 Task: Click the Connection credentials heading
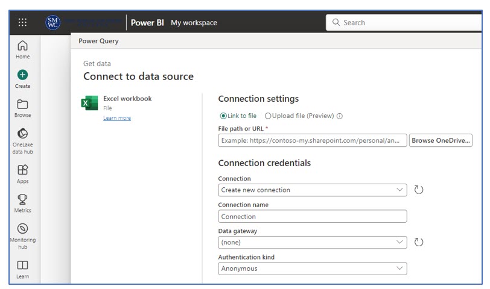pyautogui.click(x=264, y=163)
